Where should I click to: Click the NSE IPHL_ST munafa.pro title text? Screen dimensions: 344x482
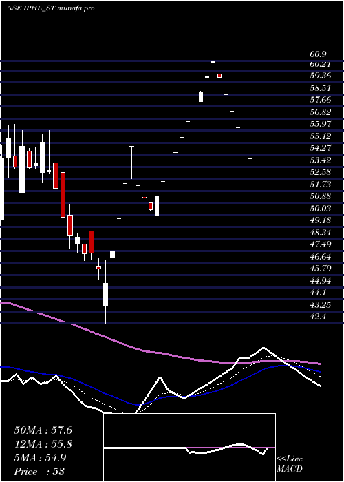[x=51, y=8]
